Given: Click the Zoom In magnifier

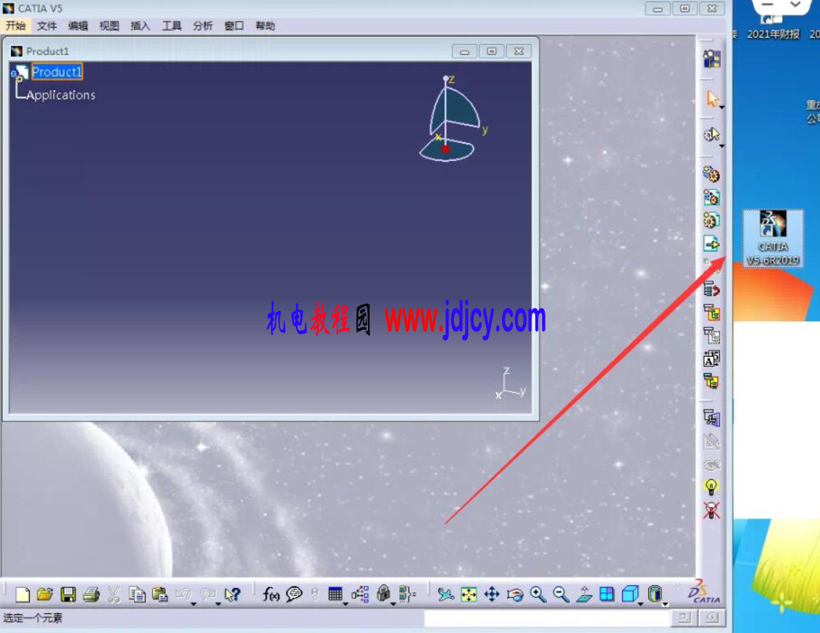Looking at the screenshot, I should [538, 595].
